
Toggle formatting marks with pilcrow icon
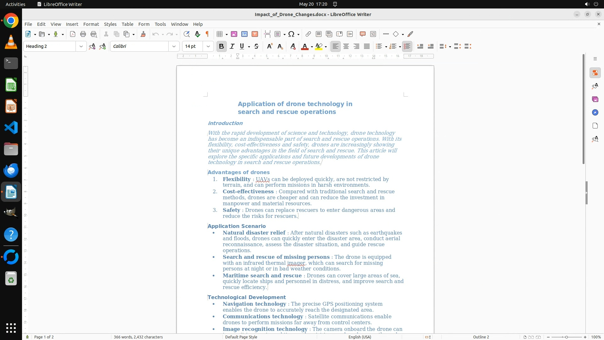pos(207,34)
